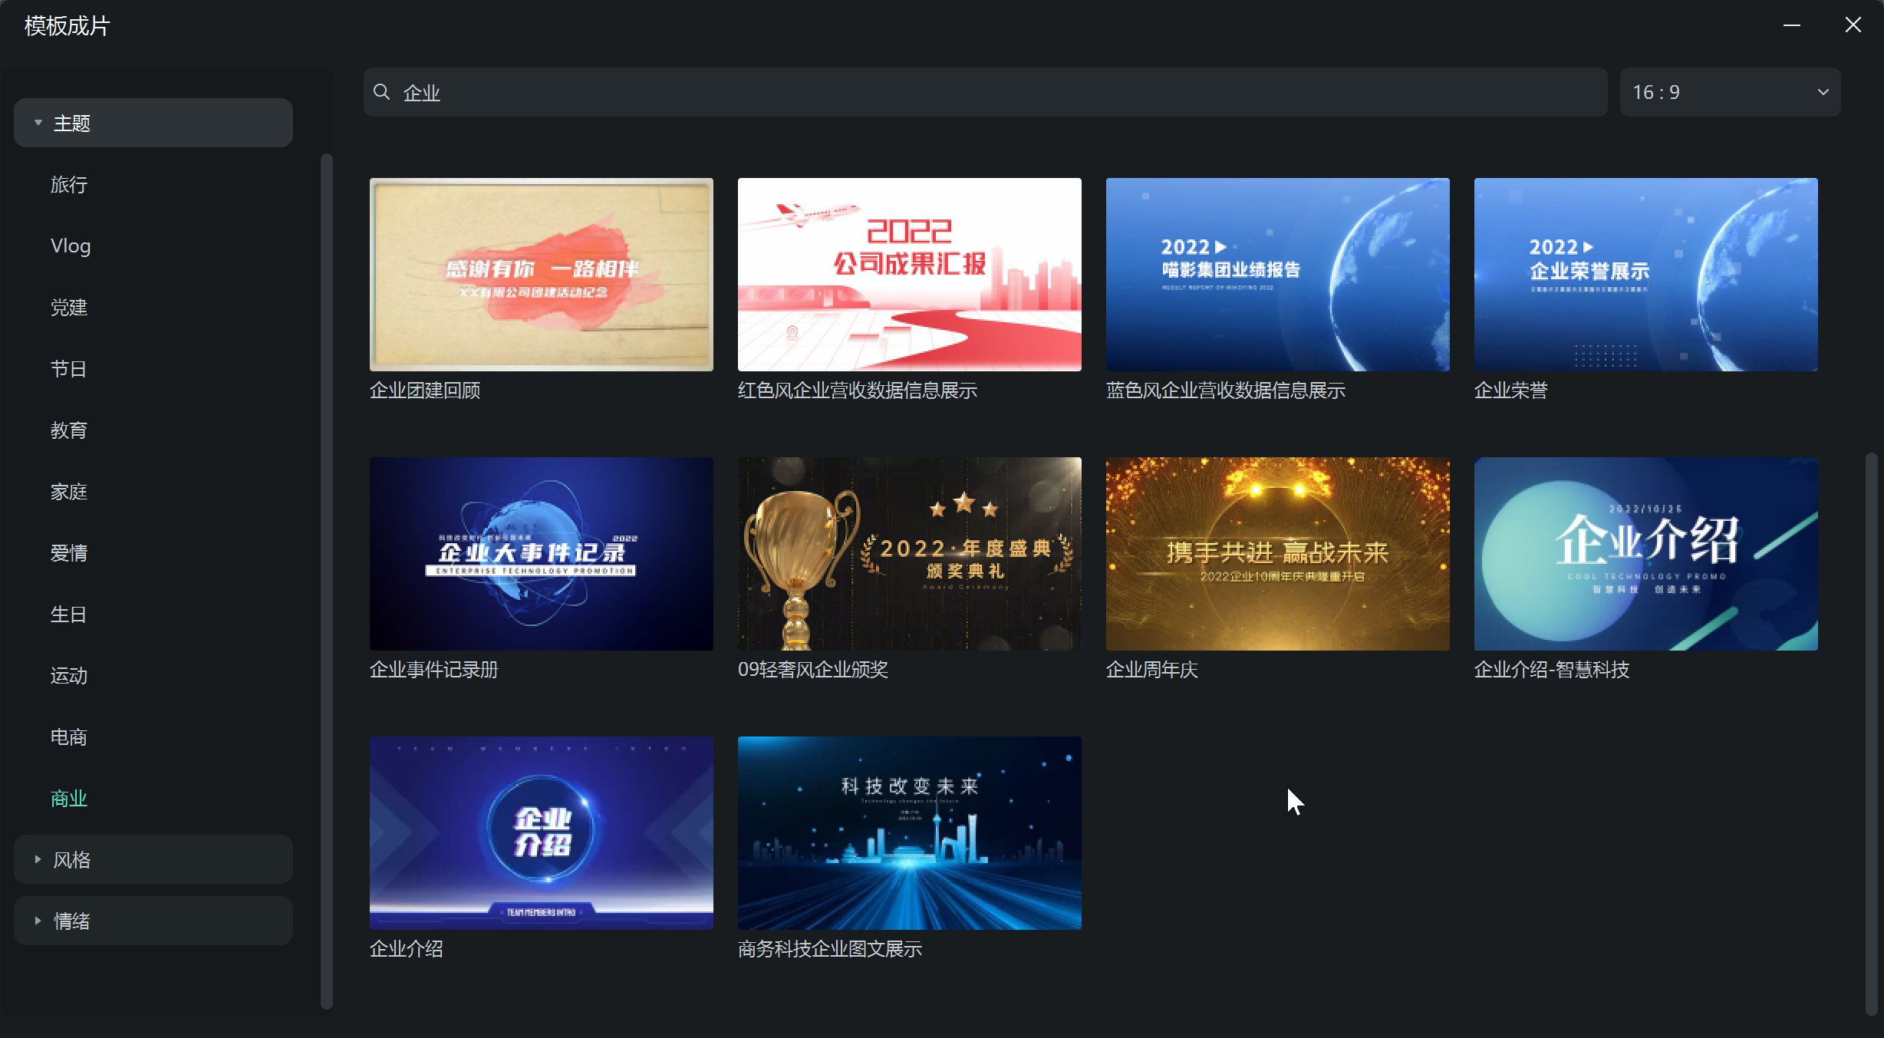Click the highlighted 商业 category

pyautogui.click(x=70, y=798)
